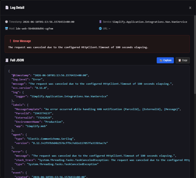Click the "app": "Simplify.Web" line
196x178 pixels.
coord(31,126)
